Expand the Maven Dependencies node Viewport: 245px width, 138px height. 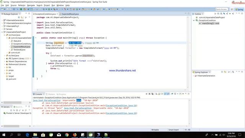click(5, 61)
